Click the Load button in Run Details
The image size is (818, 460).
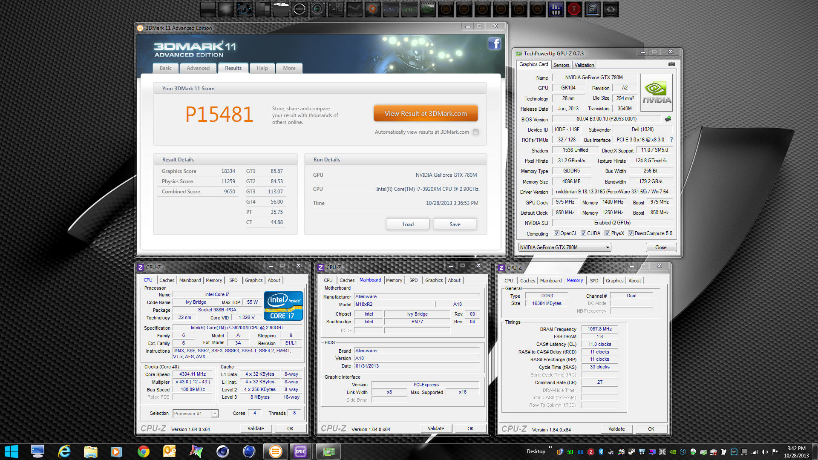408,224
